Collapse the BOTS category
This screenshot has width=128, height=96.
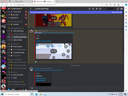[x=12, y=72]
